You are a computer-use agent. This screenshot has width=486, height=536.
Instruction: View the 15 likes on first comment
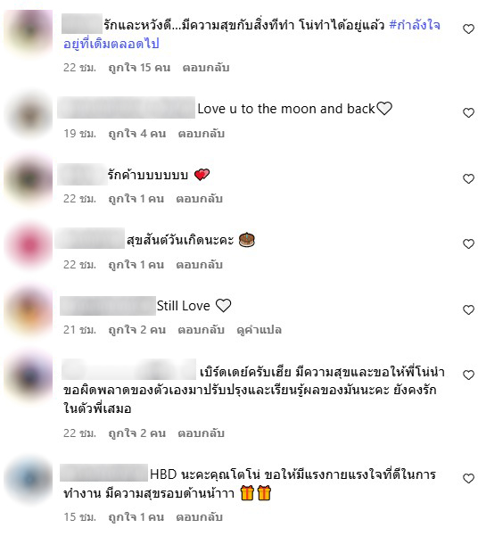(139, 68)
